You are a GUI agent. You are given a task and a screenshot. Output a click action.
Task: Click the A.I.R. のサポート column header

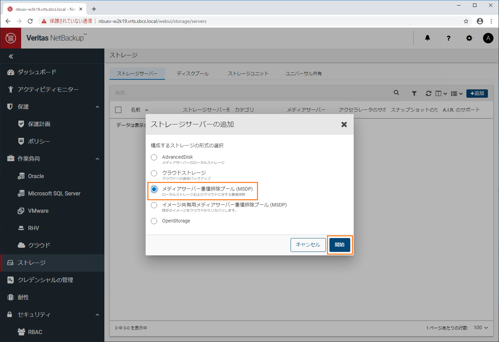462,110
